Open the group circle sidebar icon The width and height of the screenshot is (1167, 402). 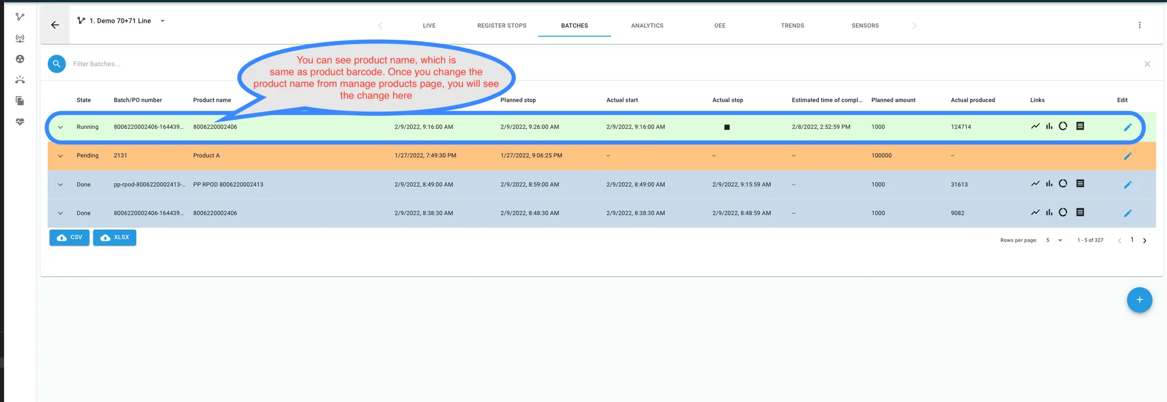pos(20,59)
